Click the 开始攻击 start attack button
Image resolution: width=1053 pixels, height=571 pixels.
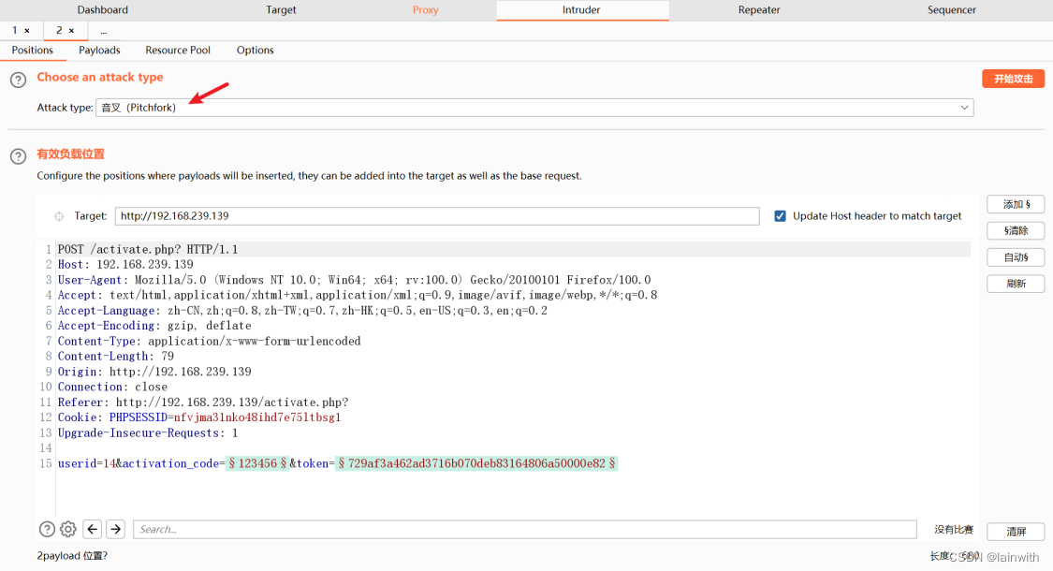point(1014,79)
